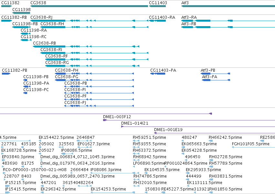This screenshot has height=194, width=275.
Task: Select transcript CG11382-RB label
Action: pos(14,17)
